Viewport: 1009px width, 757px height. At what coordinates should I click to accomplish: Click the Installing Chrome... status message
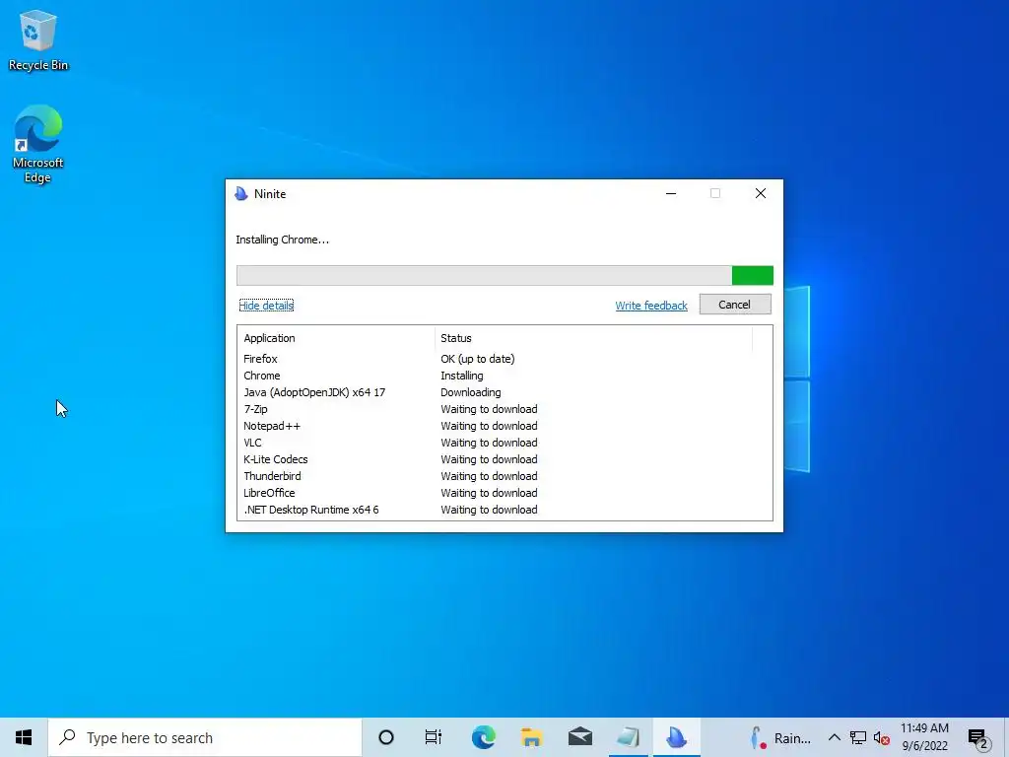coord(283,240)
